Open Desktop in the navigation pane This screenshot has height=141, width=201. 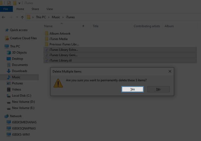[17, 59]
